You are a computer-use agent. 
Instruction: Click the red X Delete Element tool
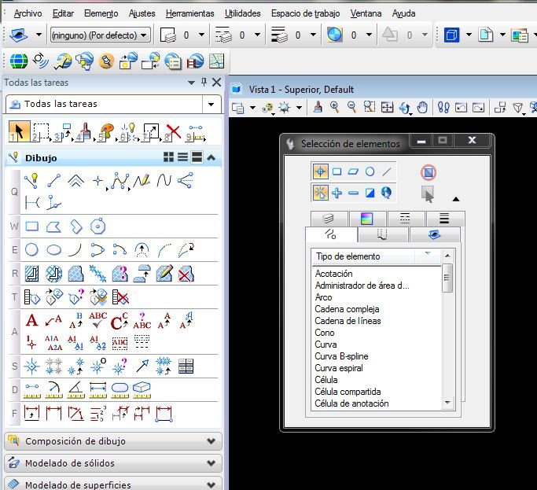pos(172,132)
